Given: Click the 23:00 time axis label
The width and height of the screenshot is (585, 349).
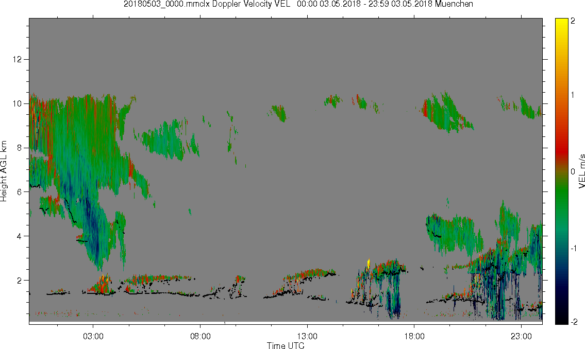Looking at the screenshot, I should click(x=521, y=336).
